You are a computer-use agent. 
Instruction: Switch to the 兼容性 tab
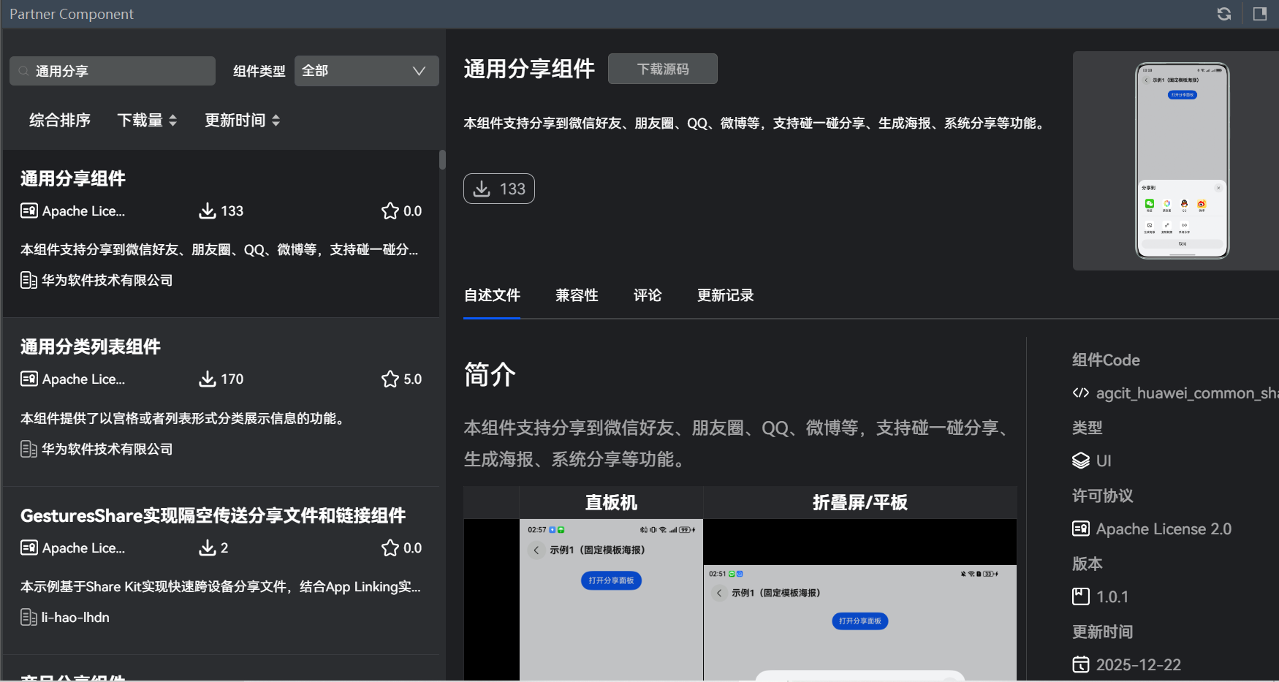point(577,295)
